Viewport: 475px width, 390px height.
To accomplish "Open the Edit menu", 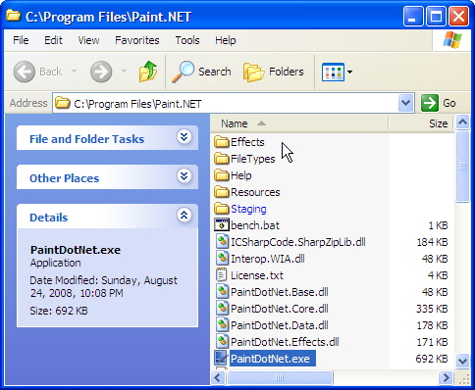I will tap(53, 40).
